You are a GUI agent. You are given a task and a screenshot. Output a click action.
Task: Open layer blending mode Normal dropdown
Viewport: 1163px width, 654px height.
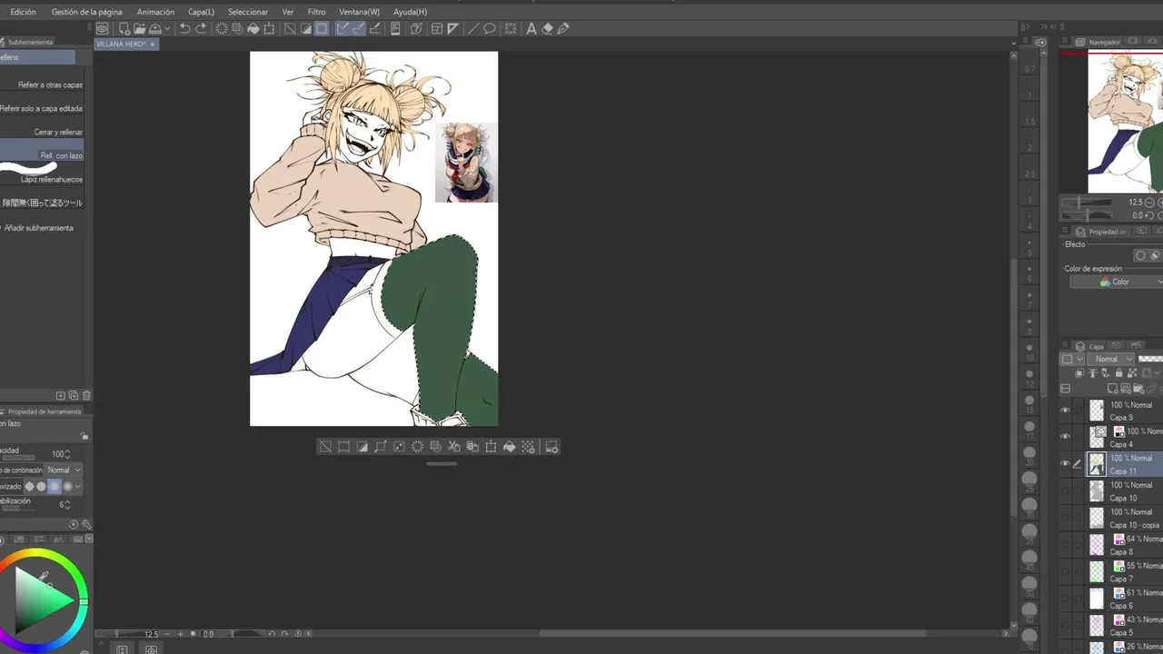click(1110, 359)
